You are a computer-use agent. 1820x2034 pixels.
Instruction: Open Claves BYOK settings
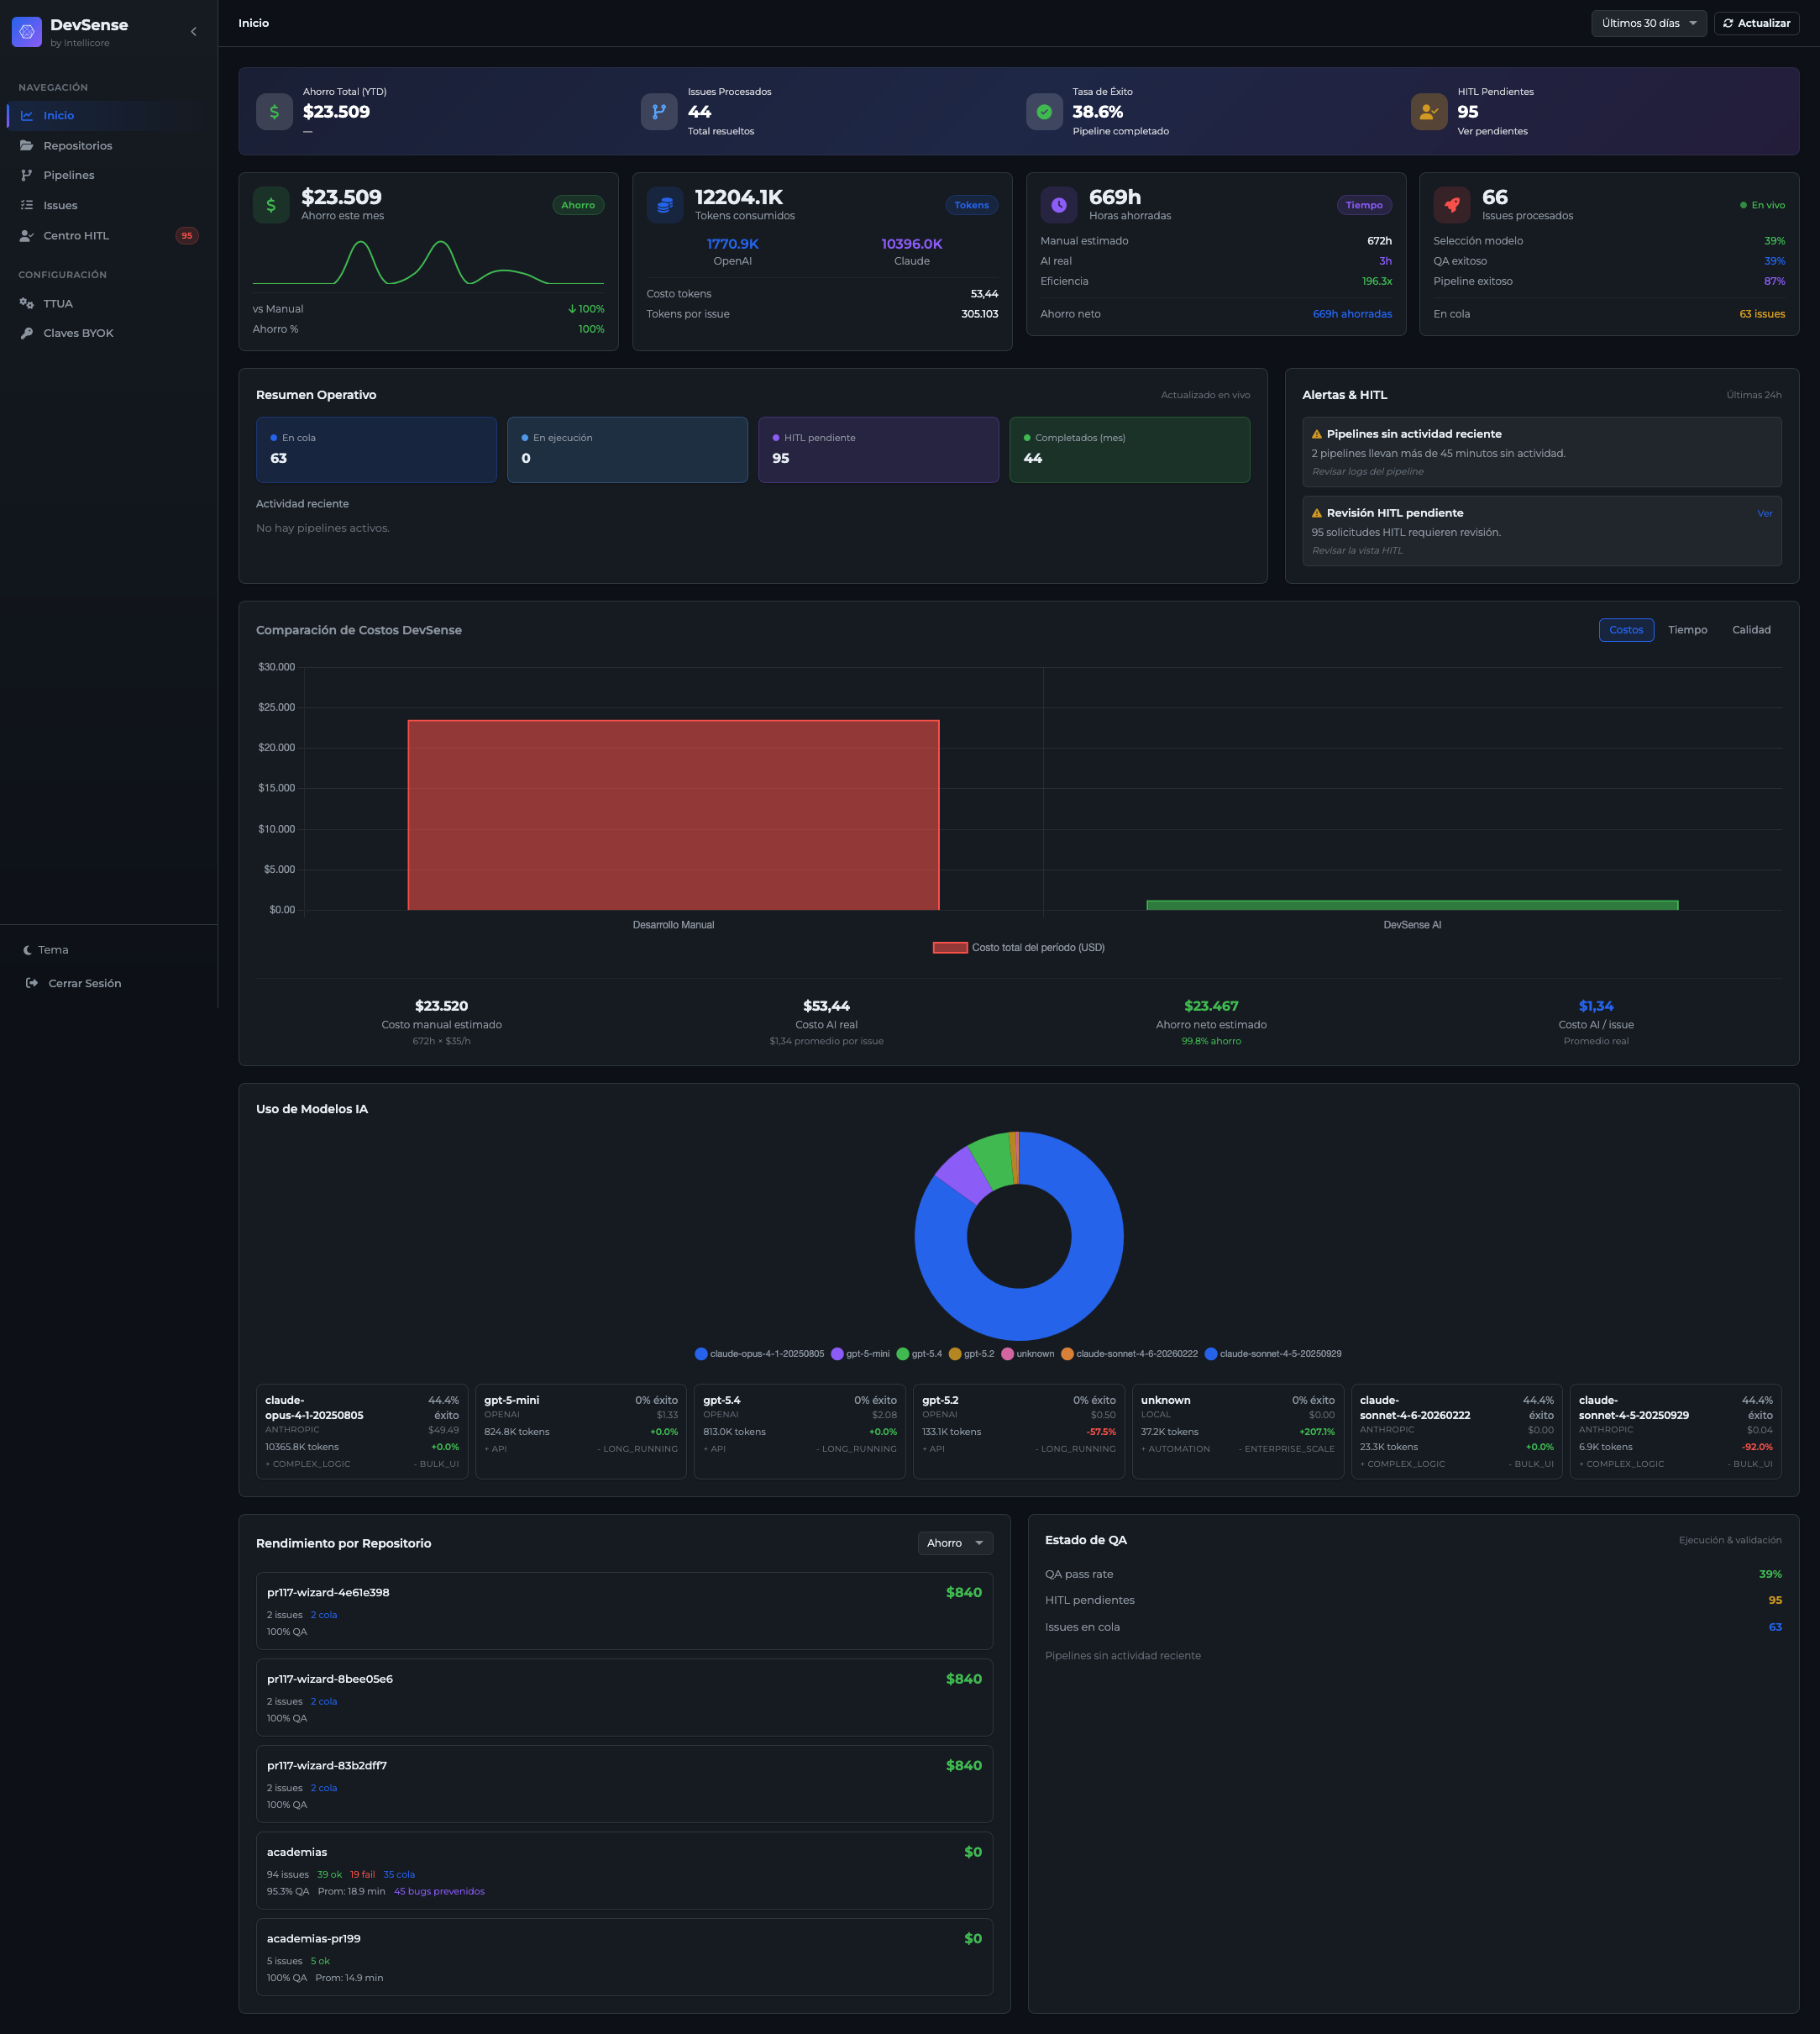79,332
